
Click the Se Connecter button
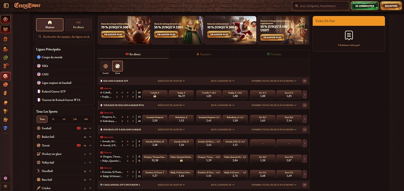click(364, 6)
